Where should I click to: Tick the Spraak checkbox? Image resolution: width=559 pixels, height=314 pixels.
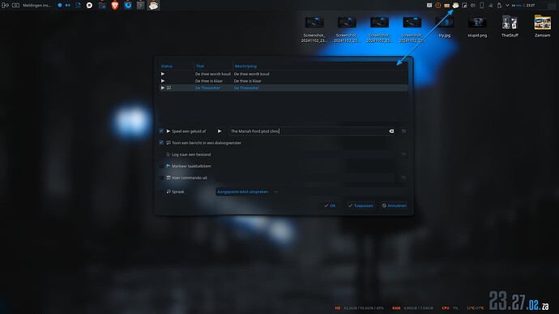point(161,192)
